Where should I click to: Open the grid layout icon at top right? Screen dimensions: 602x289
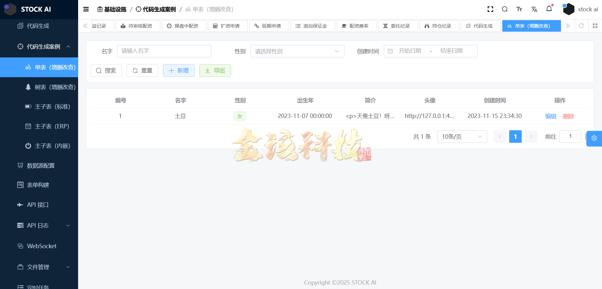[x=595, y=26]
